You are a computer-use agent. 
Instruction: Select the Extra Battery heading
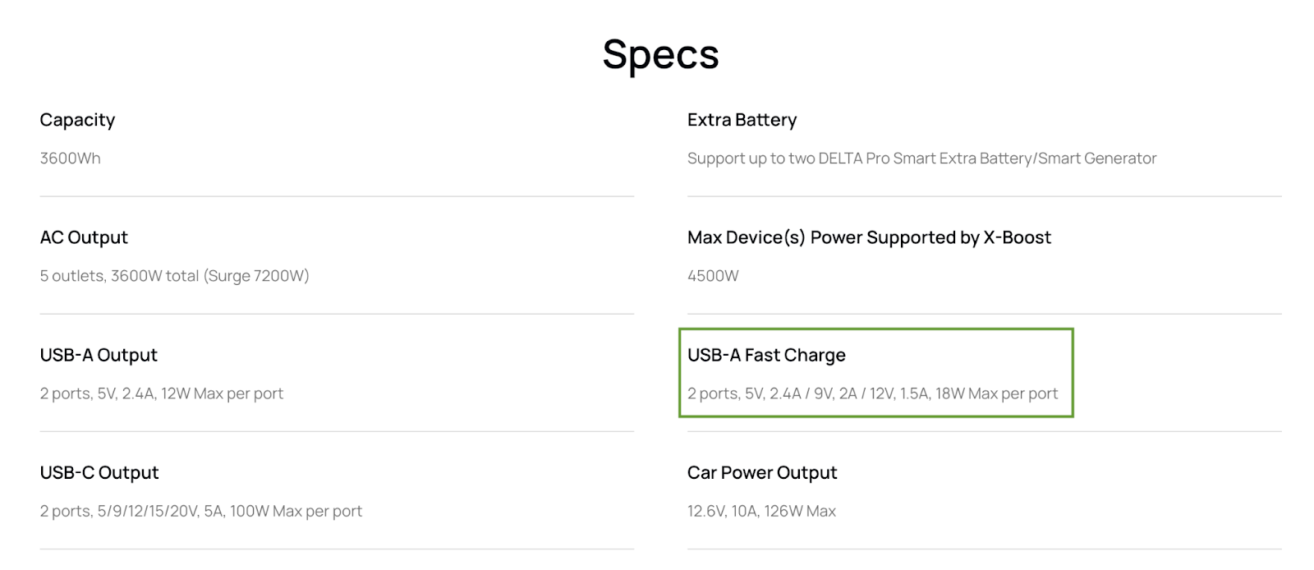[742, 120]
